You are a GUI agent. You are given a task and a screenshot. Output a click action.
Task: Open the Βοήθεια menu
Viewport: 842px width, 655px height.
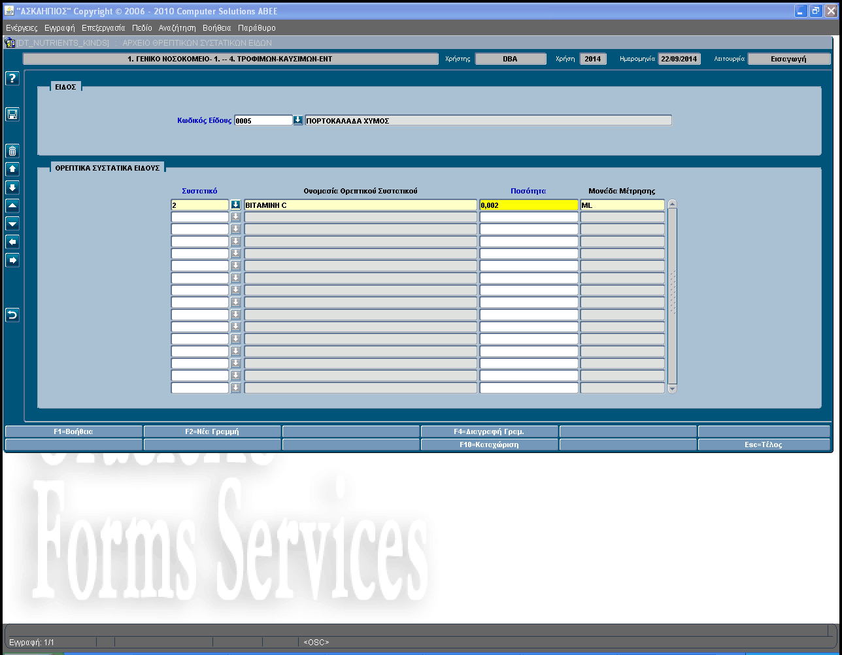(217, 28)
